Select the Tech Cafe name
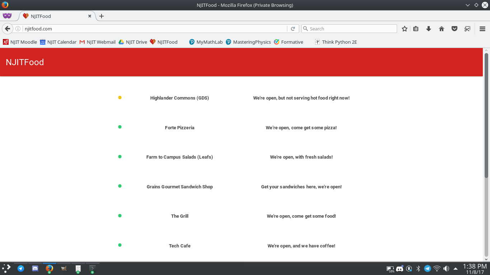This screenshot has height=275, width=490. point(180,246)
